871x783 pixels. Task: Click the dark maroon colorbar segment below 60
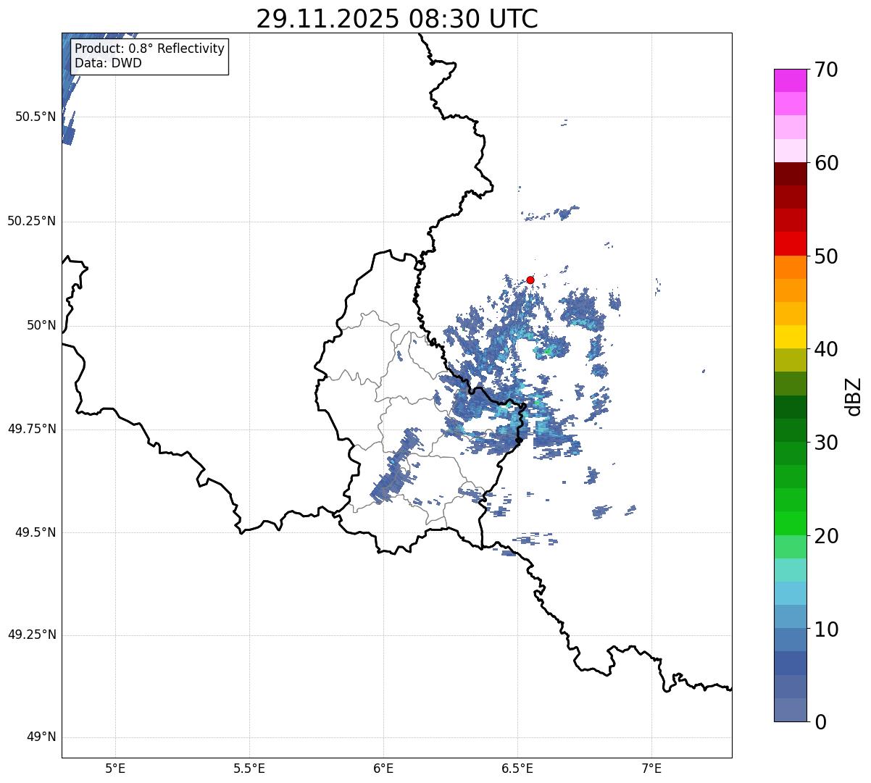click(x=790, y=174)
